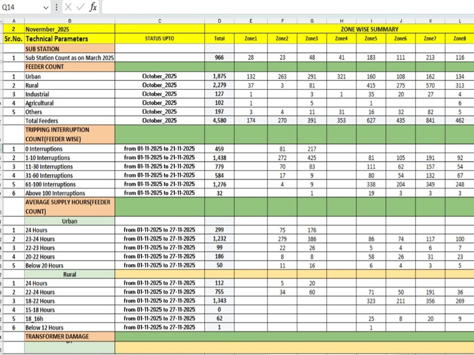Select the Rural feeder total 2,279

(219, 85)
